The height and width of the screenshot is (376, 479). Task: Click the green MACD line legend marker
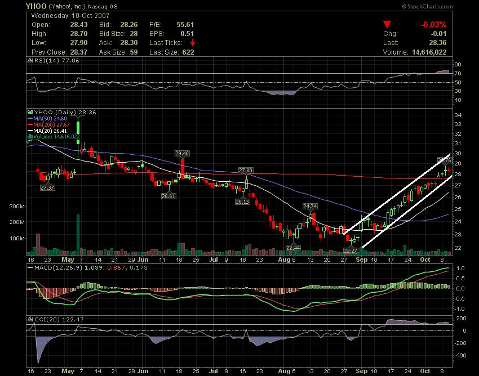pyautogui.click(x=30, y=268)
